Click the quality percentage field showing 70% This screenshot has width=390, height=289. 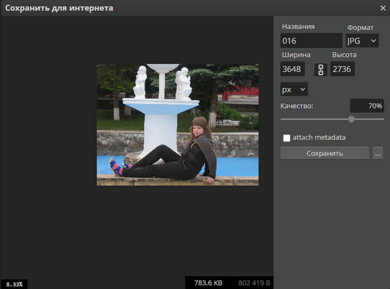[367, 106]
